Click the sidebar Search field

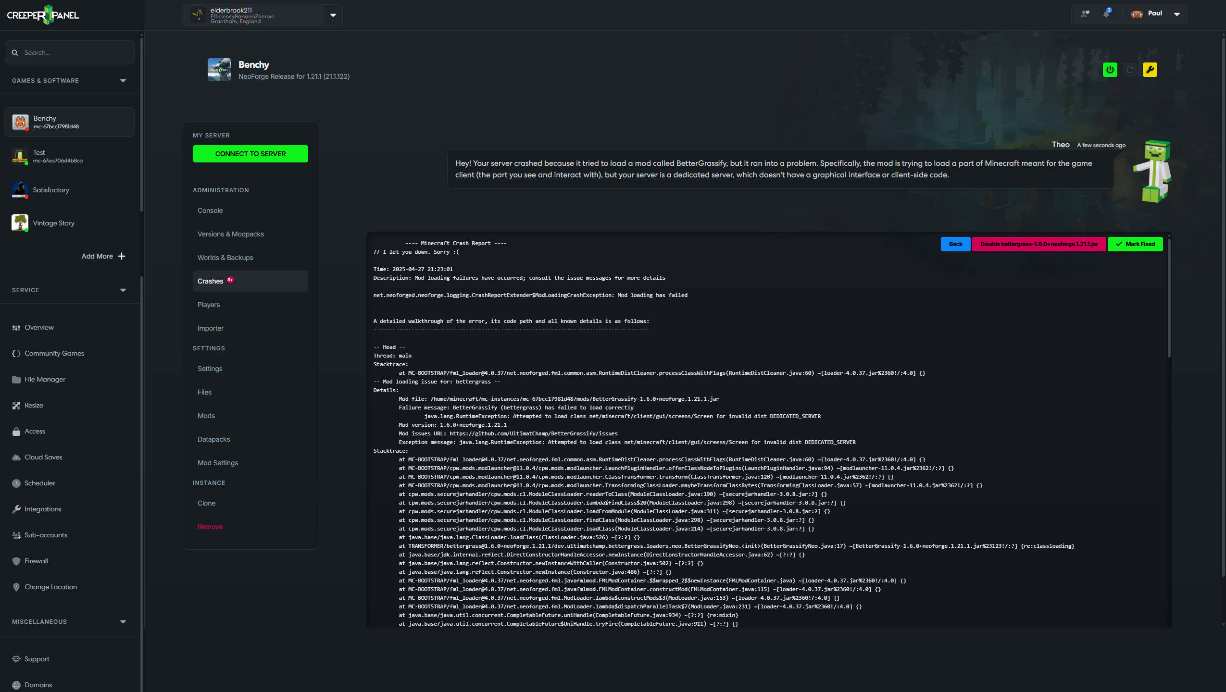click(70, 52)
